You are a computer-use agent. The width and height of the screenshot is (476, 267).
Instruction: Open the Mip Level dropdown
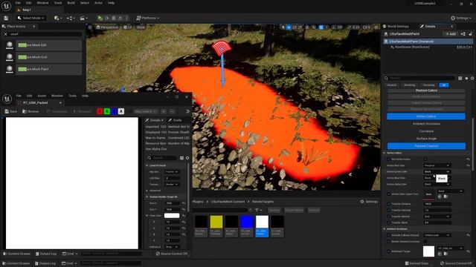click(x=146, y=111)
